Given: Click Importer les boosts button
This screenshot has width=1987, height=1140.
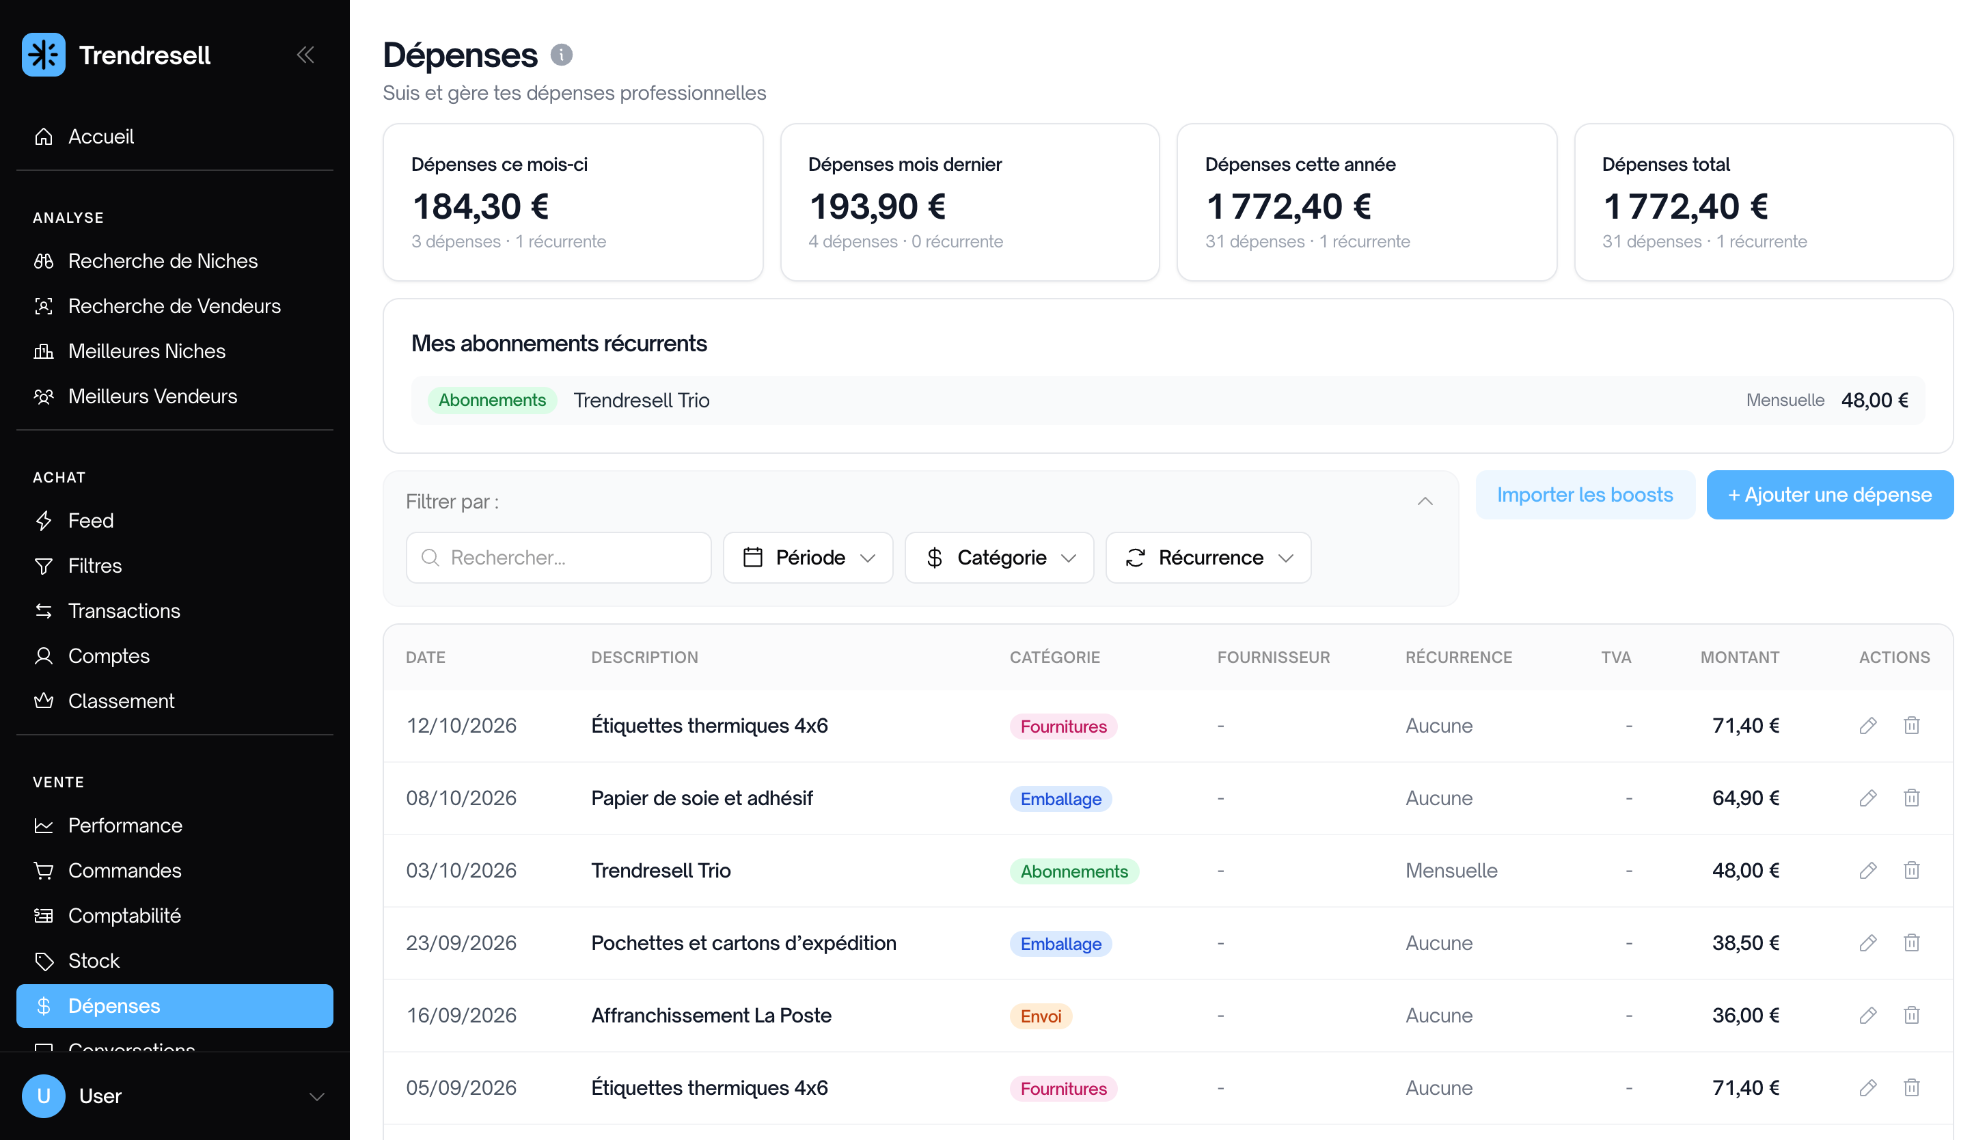Looking at the screenshot, I should [x=1585, y=495].
